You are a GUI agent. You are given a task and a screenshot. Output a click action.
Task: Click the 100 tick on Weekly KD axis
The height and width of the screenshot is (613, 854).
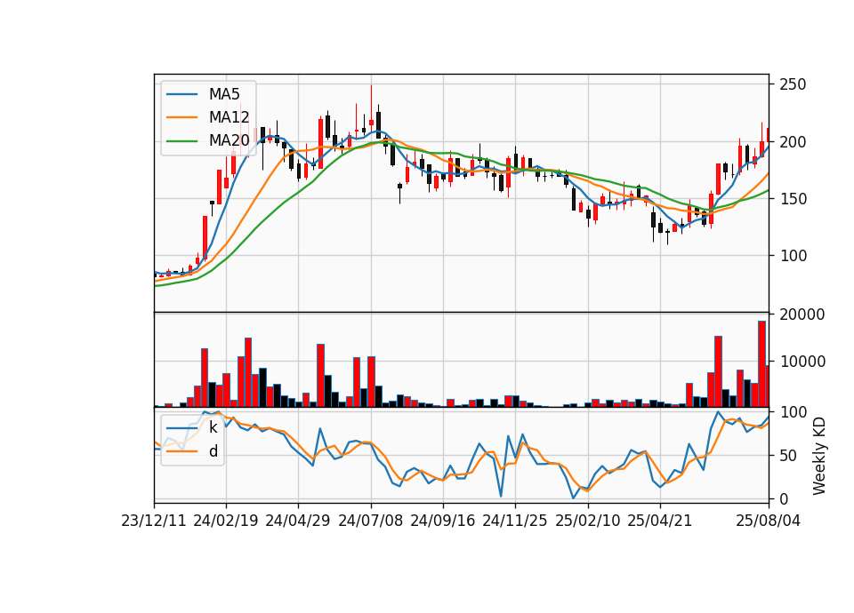pyautogui.click(x=793, y=412)
